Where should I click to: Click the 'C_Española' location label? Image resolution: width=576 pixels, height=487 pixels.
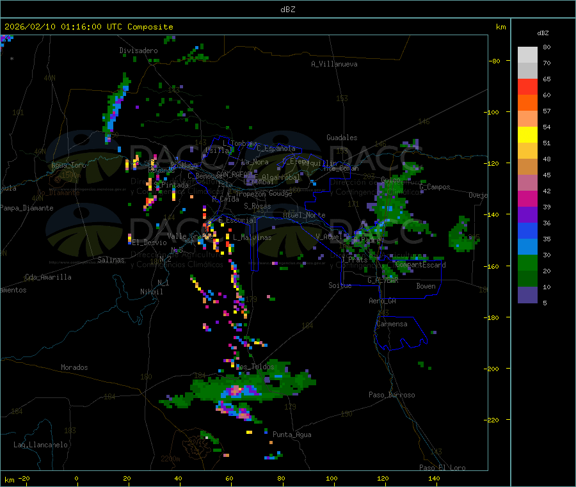point(276,148)
